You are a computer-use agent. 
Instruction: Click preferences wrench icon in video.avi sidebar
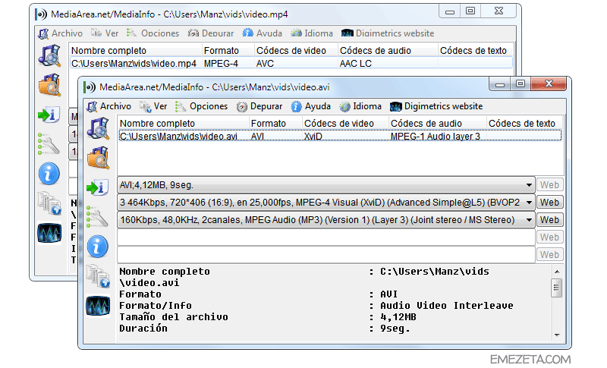click(x=97, y=217)
